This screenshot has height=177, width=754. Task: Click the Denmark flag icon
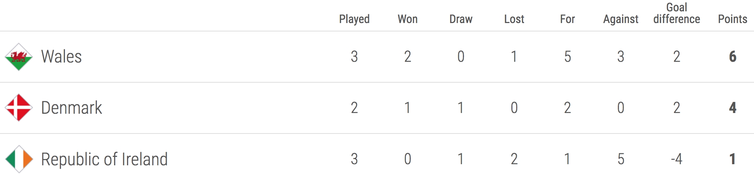(x=19, y=108)
